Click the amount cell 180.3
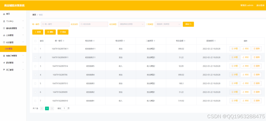Screen dimensions: 266x121 pos(181,83)
